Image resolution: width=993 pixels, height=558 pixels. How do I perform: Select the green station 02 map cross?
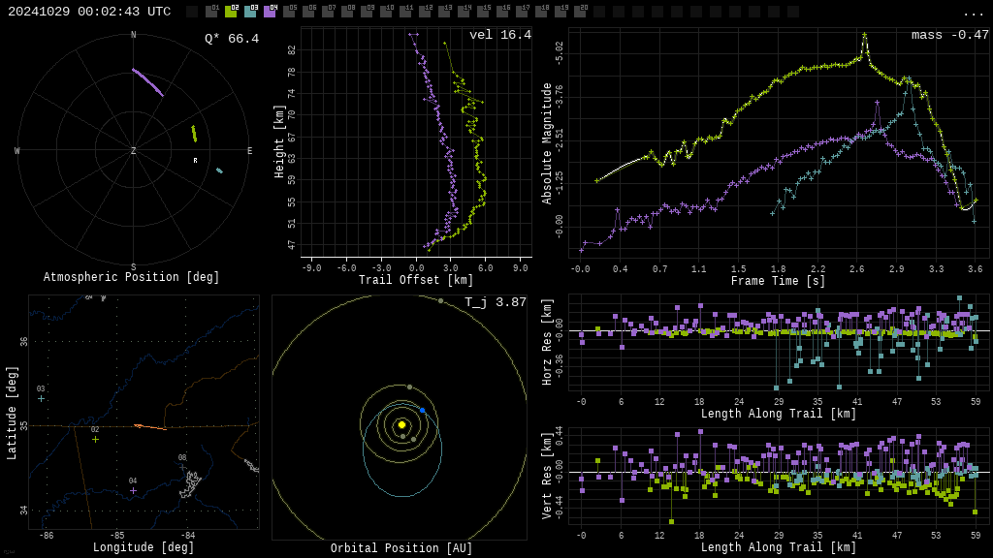coord(95,439)
